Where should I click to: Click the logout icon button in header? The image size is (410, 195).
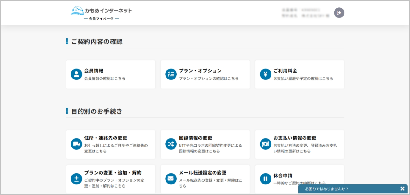pos(339,13)
